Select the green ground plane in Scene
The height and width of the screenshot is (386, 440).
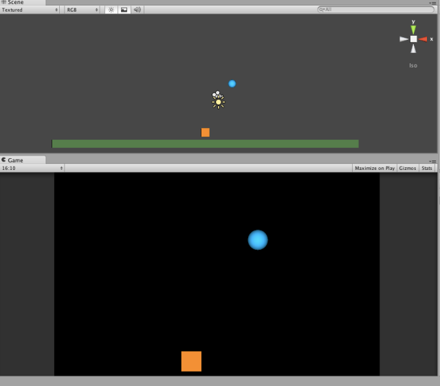point(205,144)
